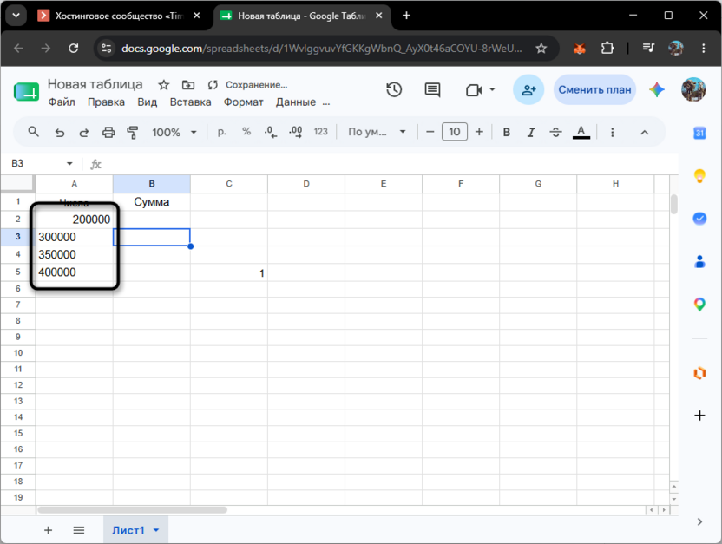The height and width of the screenshot is (544, 722).
Task: Start a video call with camera icon
Action: pos(473,89)
